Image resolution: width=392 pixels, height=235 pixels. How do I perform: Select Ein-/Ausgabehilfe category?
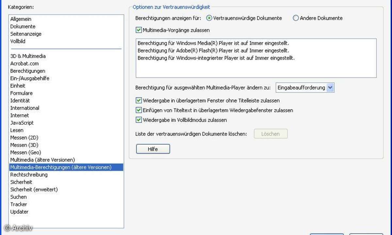pyautogui.click(x=30, y=78)
